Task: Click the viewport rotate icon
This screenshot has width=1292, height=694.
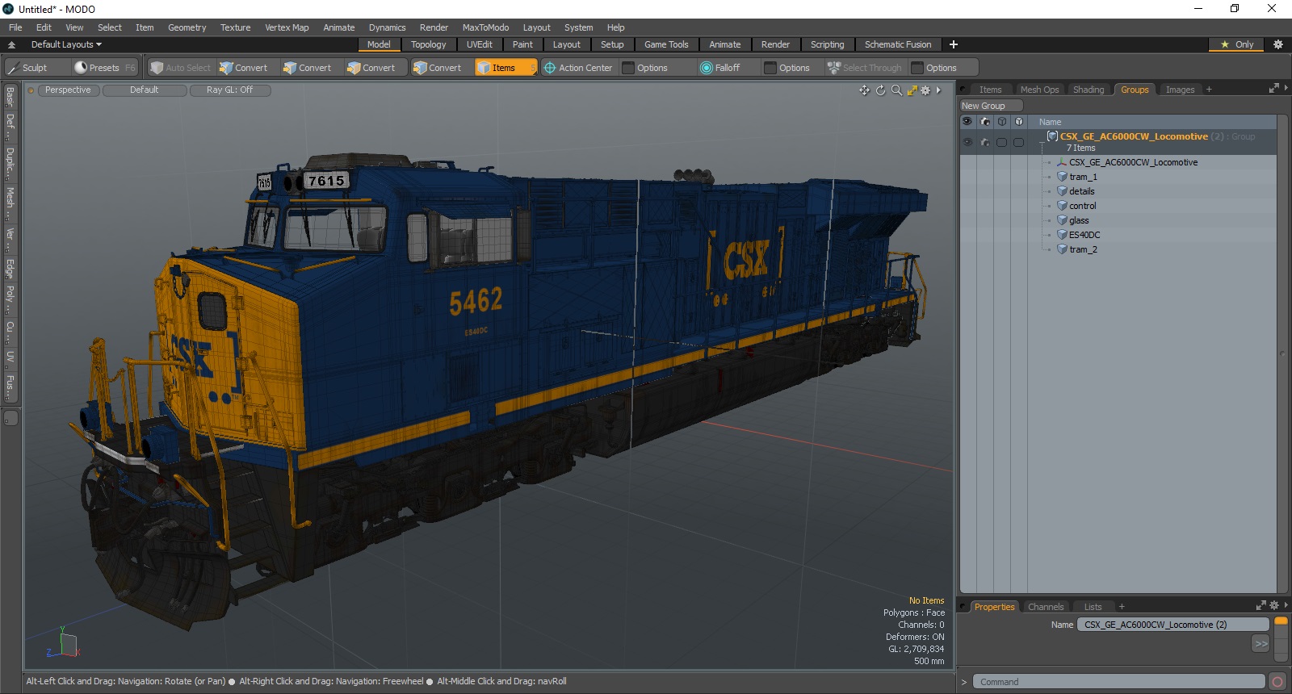Action: tap(880, 90)
